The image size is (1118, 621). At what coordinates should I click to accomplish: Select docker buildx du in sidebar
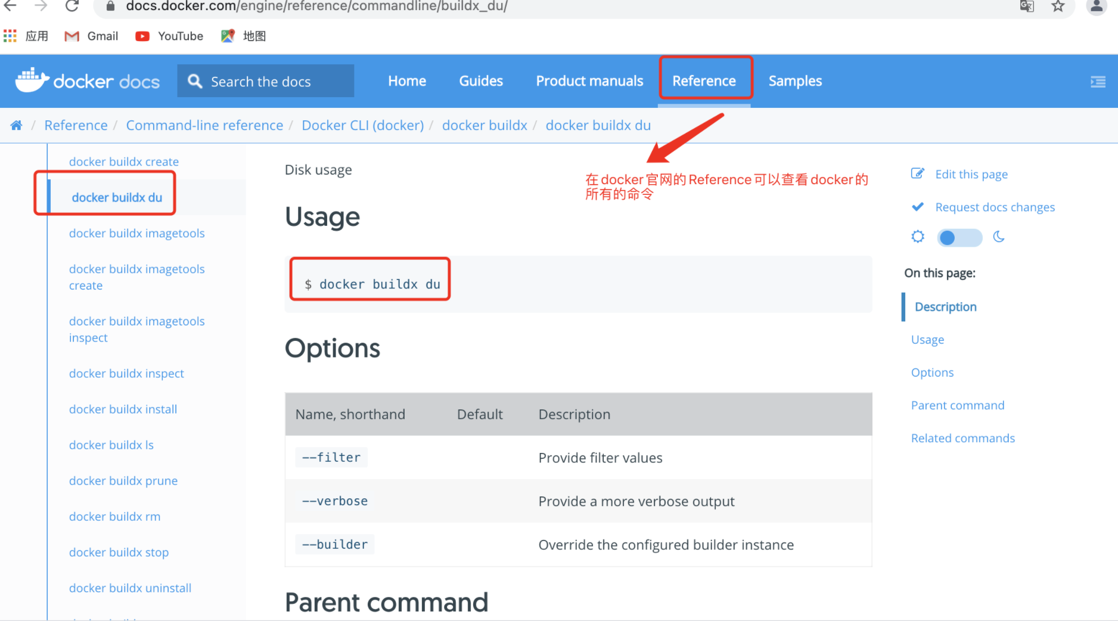(117, 197)
